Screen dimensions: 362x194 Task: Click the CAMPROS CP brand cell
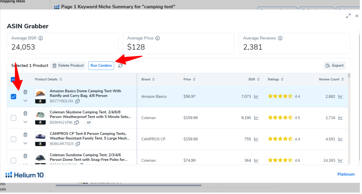153,139
